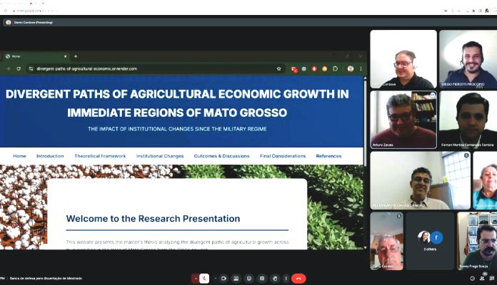Click the present screen button

coord(236,279)
